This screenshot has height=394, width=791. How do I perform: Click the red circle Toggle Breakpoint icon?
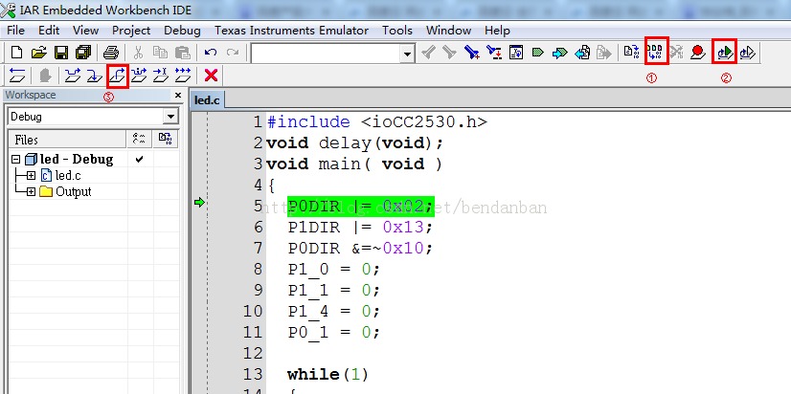pos(699,53)
